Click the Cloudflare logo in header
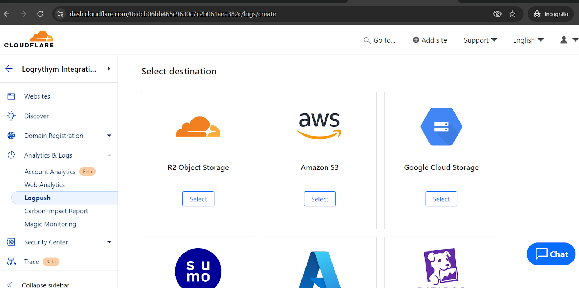This screenshot has width=579, height=288. [x=29, y=39]
